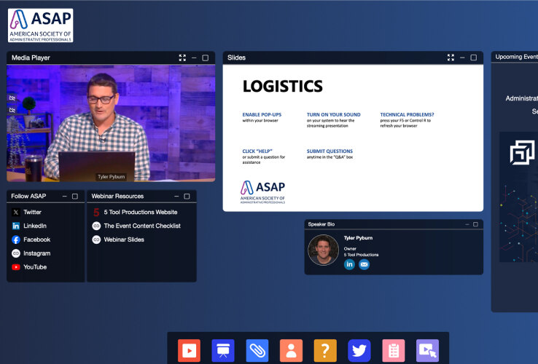This screenshot has width=538, height=364.
Task: Click the SUBMIT QUESTIONS slide text
Action: [330, 151]
